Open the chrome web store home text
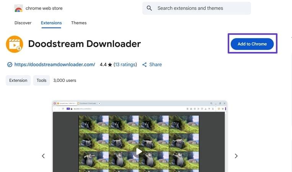 [x=44, y=8]
